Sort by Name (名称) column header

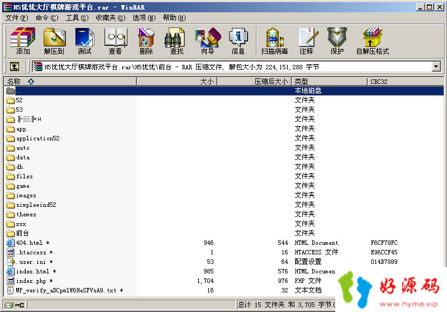(x=70, y=82)
